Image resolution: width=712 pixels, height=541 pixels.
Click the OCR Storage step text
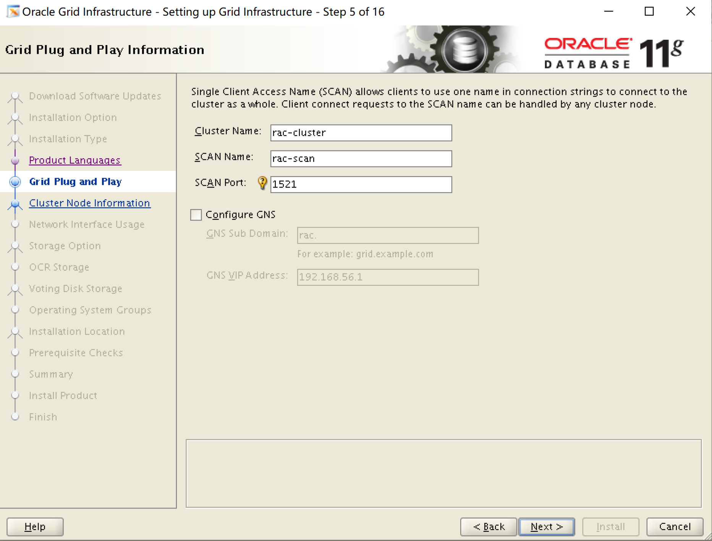click(x=59, y=267)
